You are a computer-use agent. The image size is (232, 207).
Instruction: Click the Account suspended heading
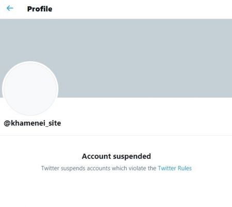[117, 156]
